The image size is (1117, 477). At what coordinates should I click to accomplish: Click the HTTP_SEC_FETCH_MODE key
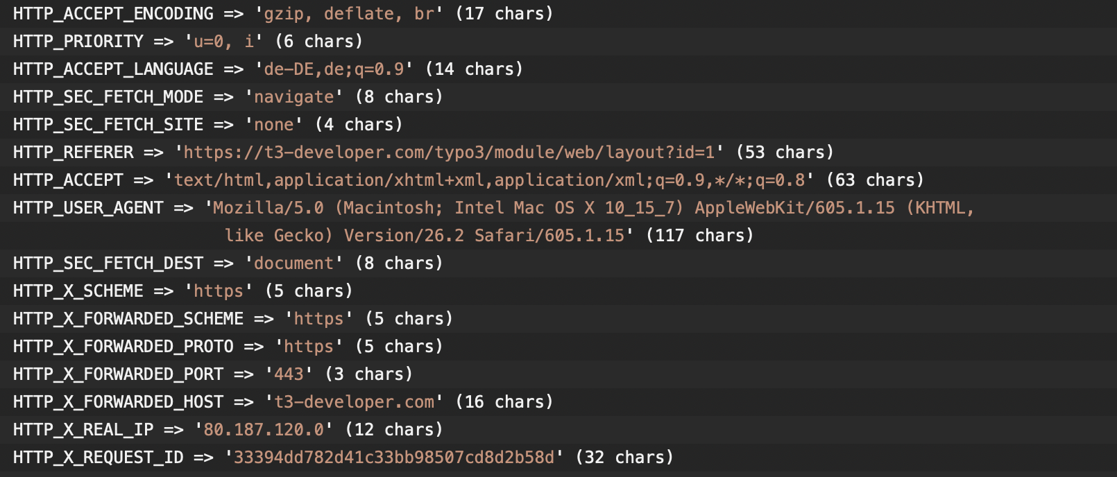tap(108, 97)
